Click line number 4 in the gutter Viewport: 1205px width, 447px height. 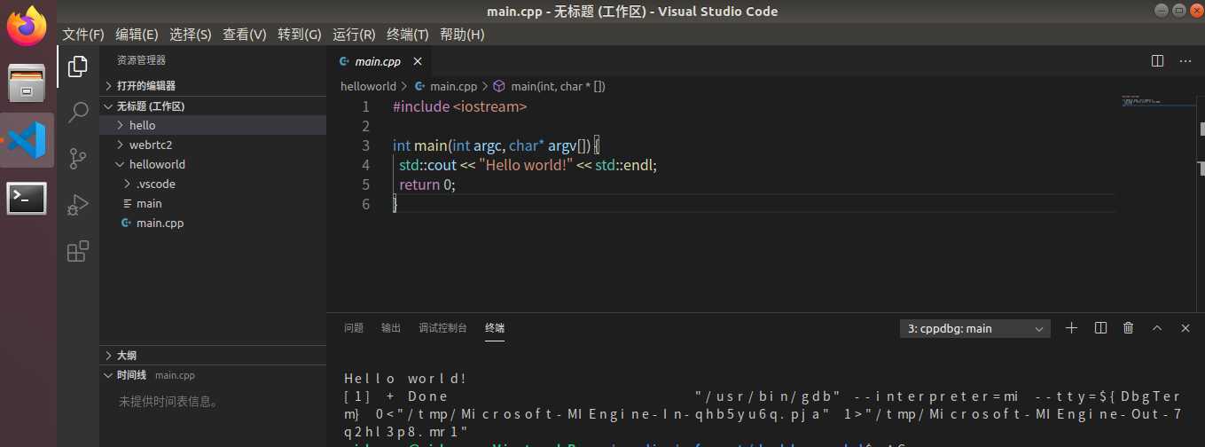point(366,165)
